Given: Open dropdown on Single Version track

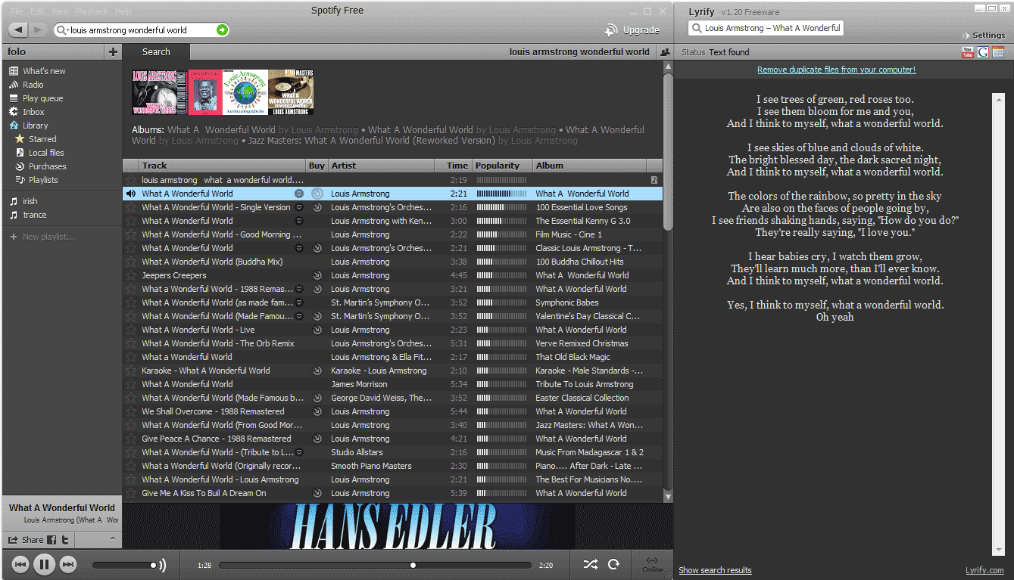Looking at the screenshot, I should (299, 207).
